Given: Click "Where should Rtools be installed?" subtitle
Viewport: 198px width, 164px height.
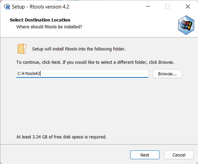Looking at the screenshot, I should pyautogui.click(x=49, y=27).
